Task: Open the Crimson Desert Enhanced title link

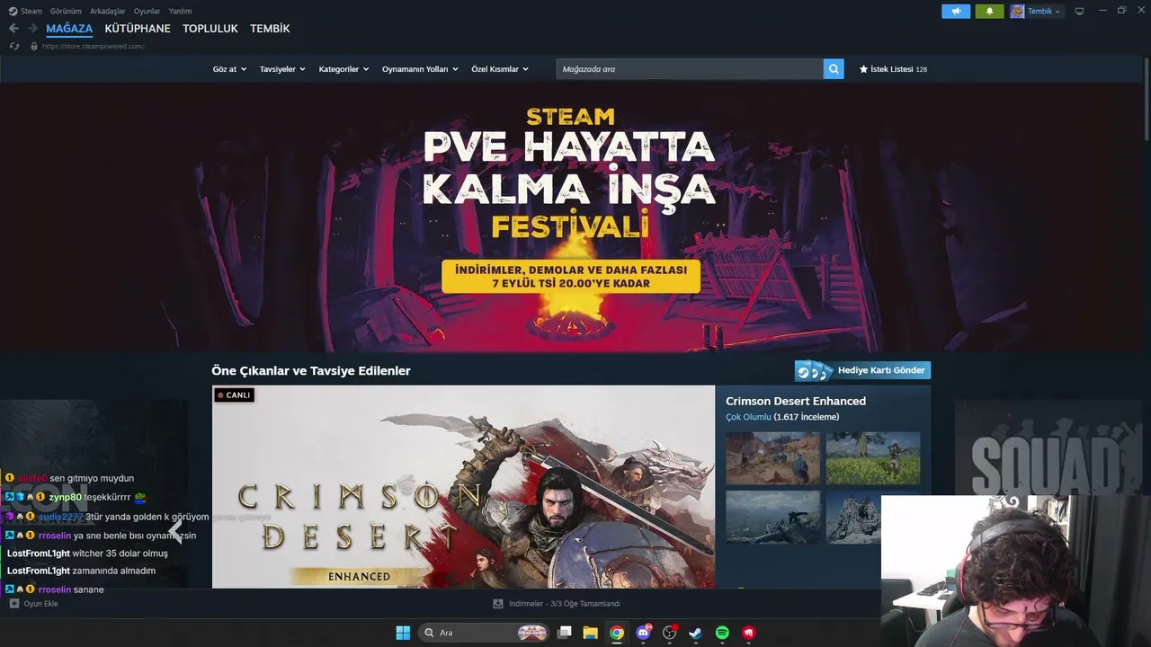Action: 796,401
